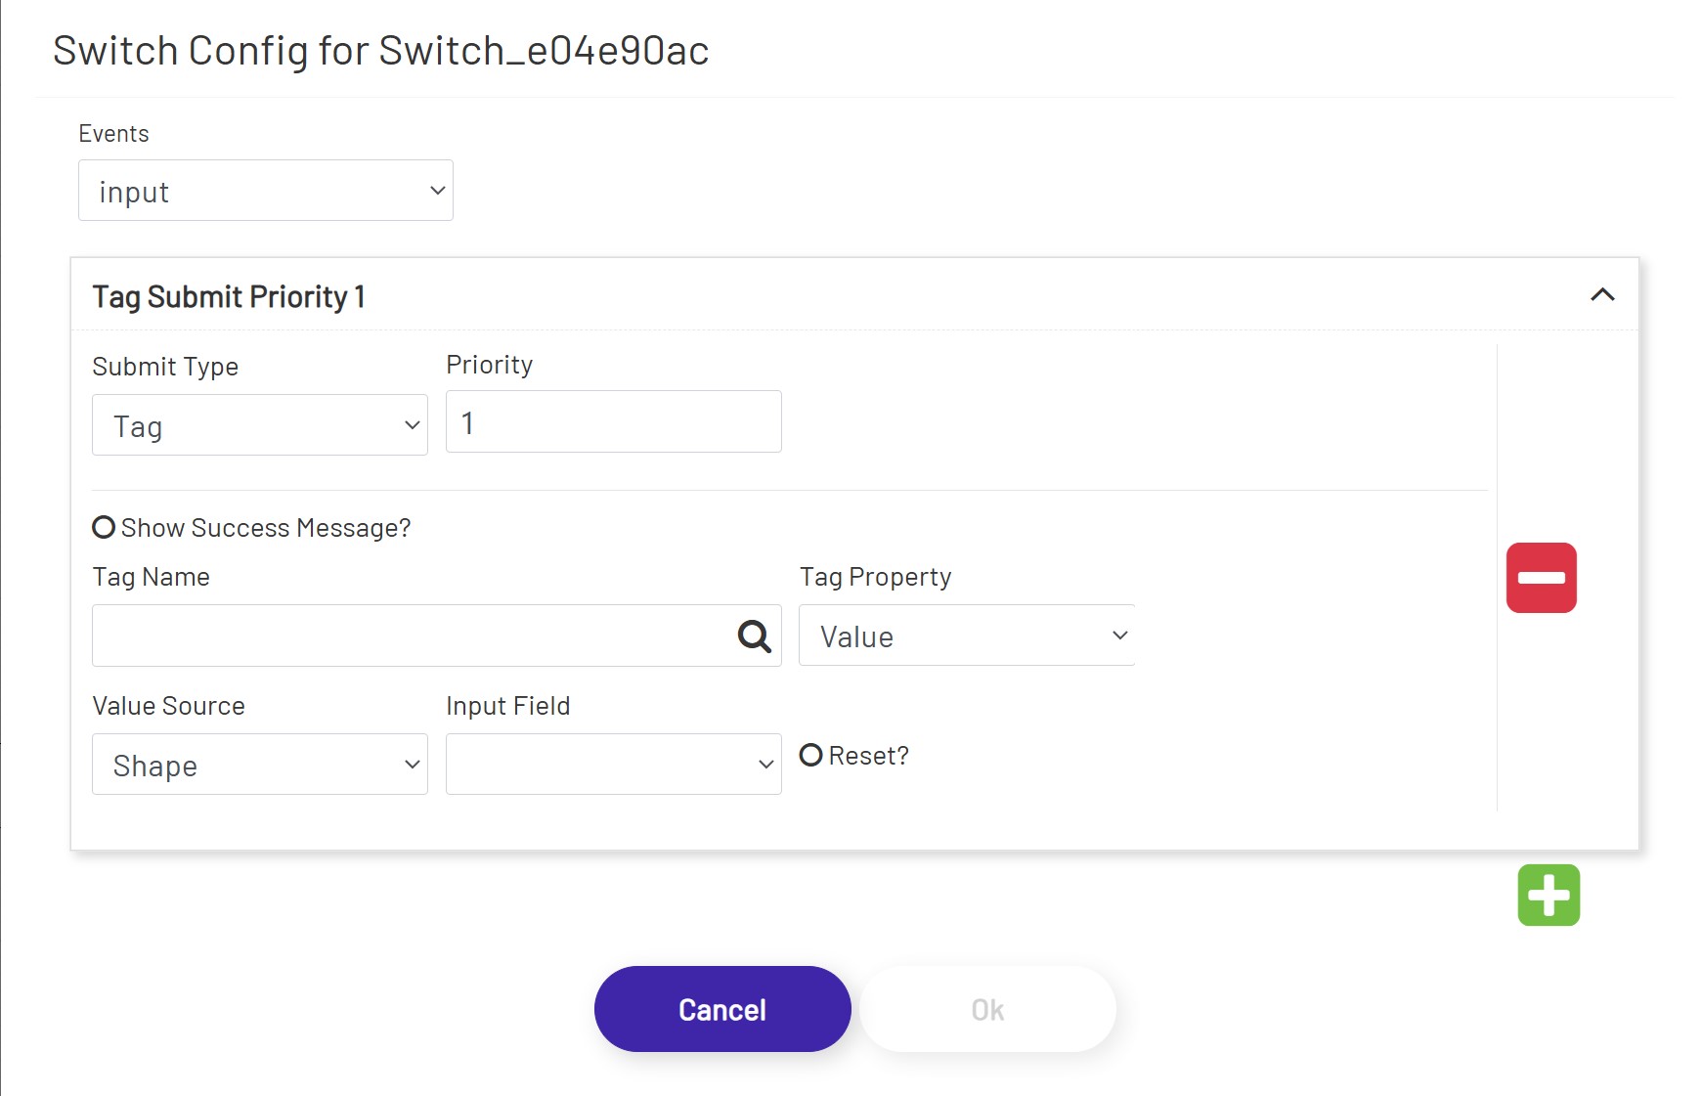This screenshot has width=1702, height=1096.
Task: Switch focus to the Tag Submit Priority 1 header
Action: tap(229, 296)
